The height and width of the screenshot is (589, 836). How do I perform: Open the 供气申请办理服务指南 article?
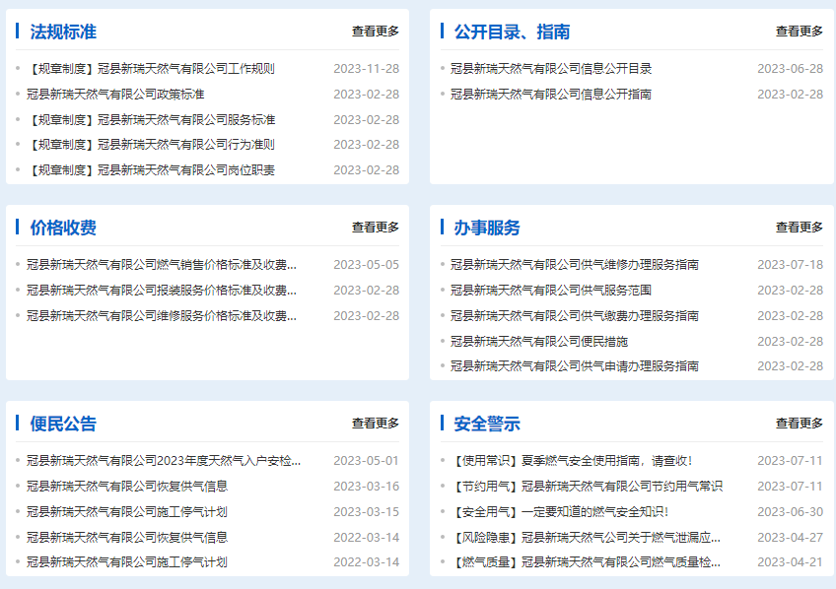(x=575, y=365)
